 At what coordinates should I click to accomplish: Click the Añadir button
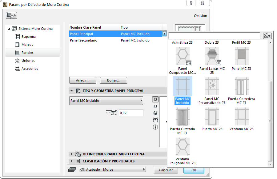tap(82, 80)
